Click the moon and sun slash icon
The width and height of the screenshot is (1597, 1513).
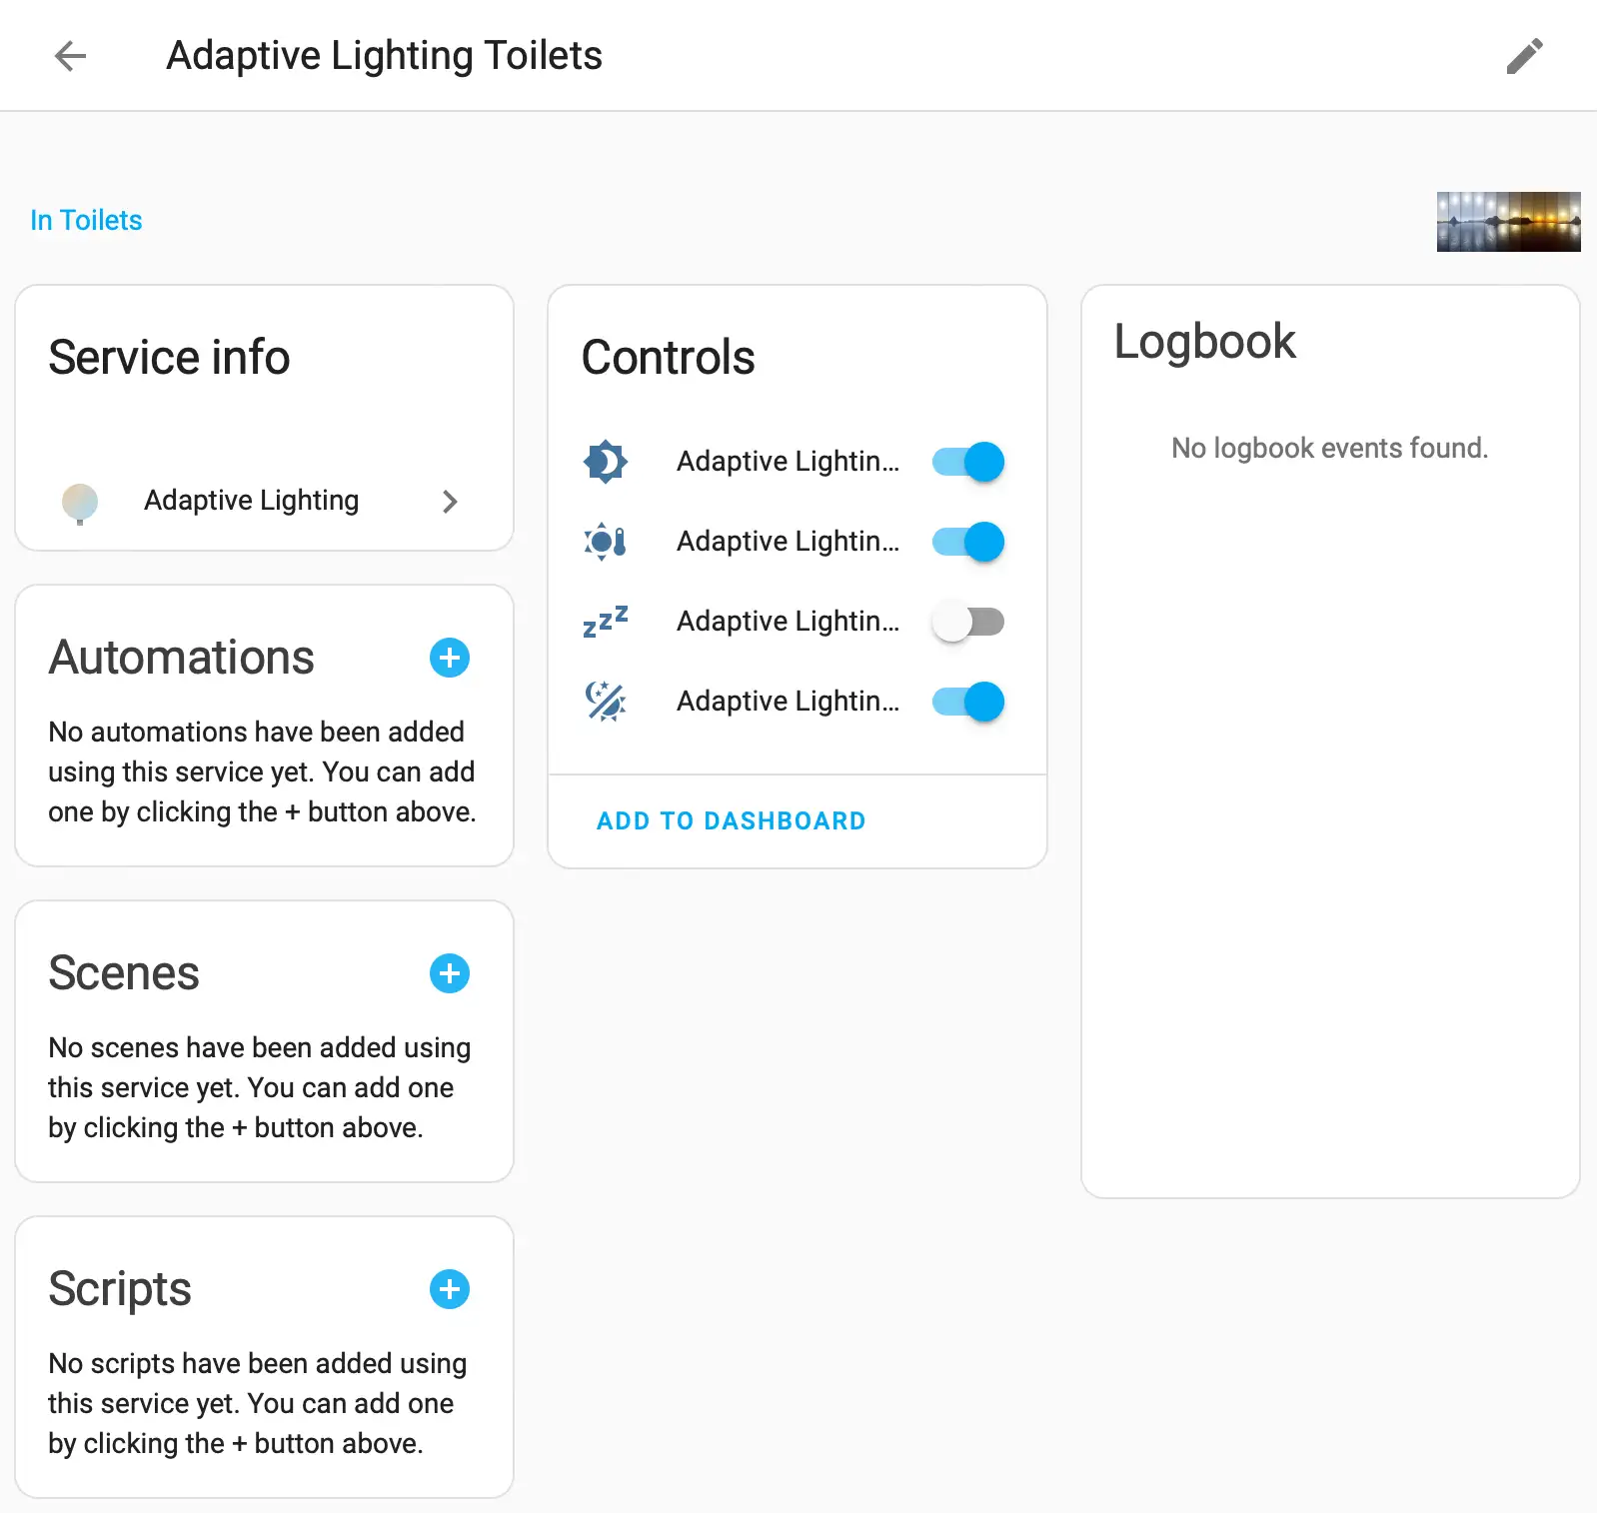pyautogui.click(x=606, y=702)
